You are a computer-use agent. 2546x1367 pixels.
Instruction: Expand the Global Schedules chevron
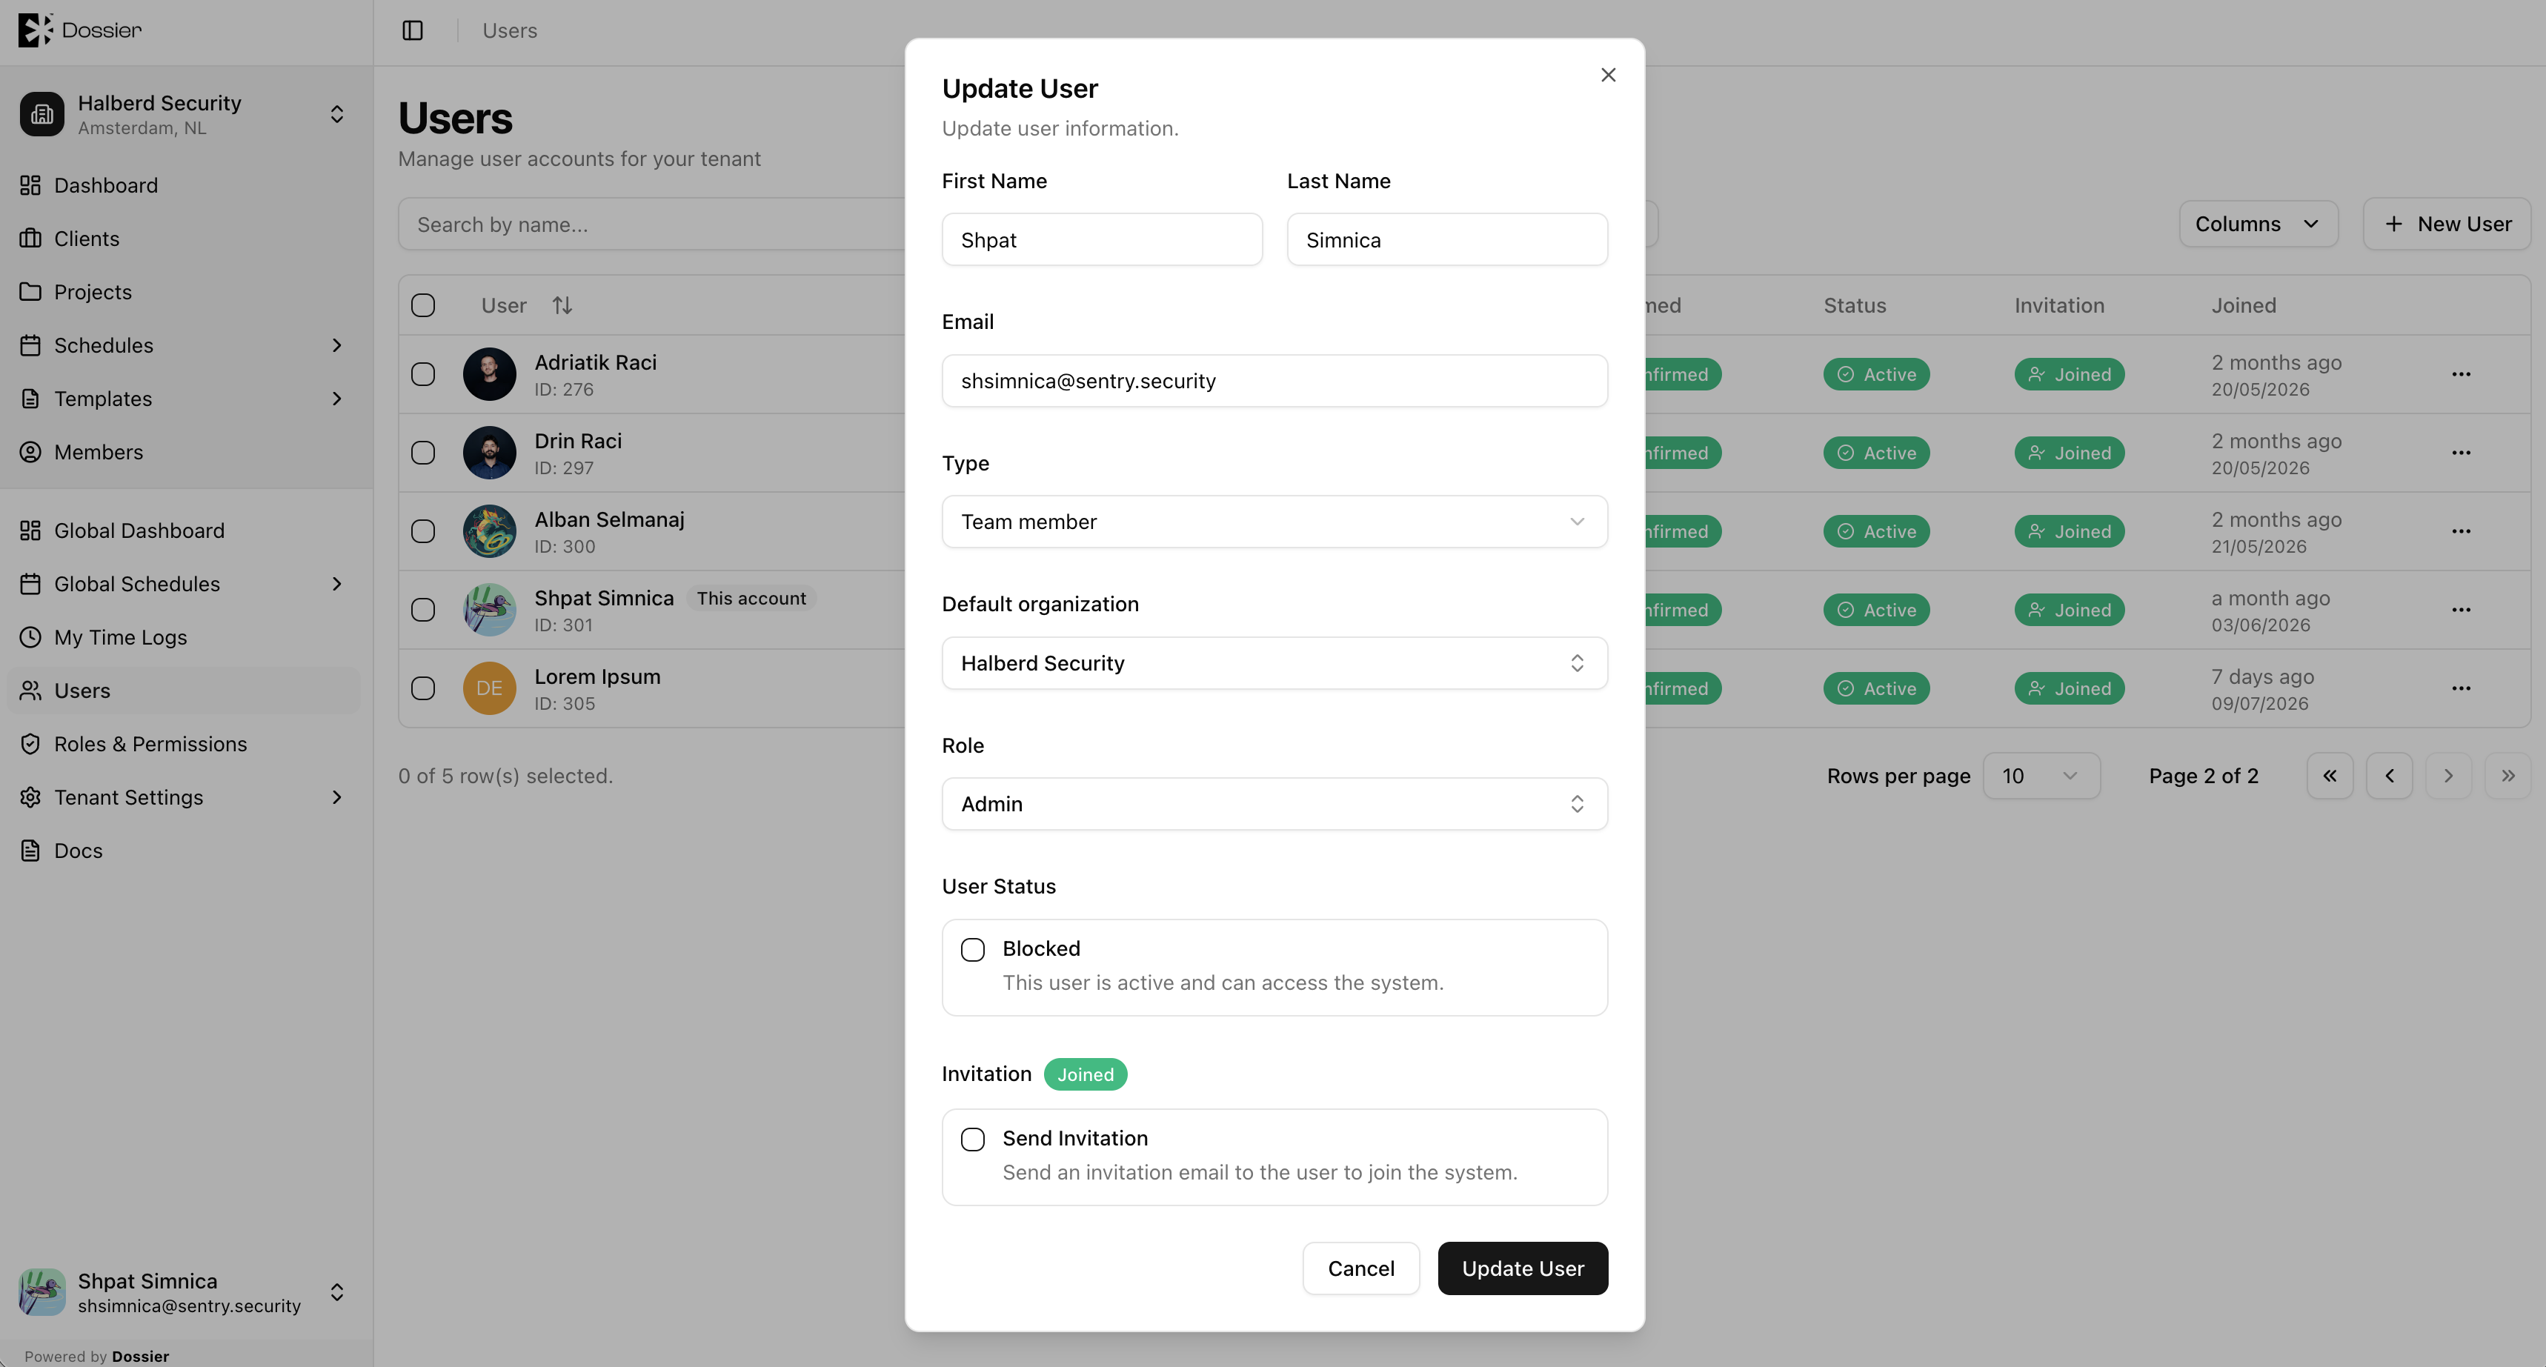pos(337,584)
